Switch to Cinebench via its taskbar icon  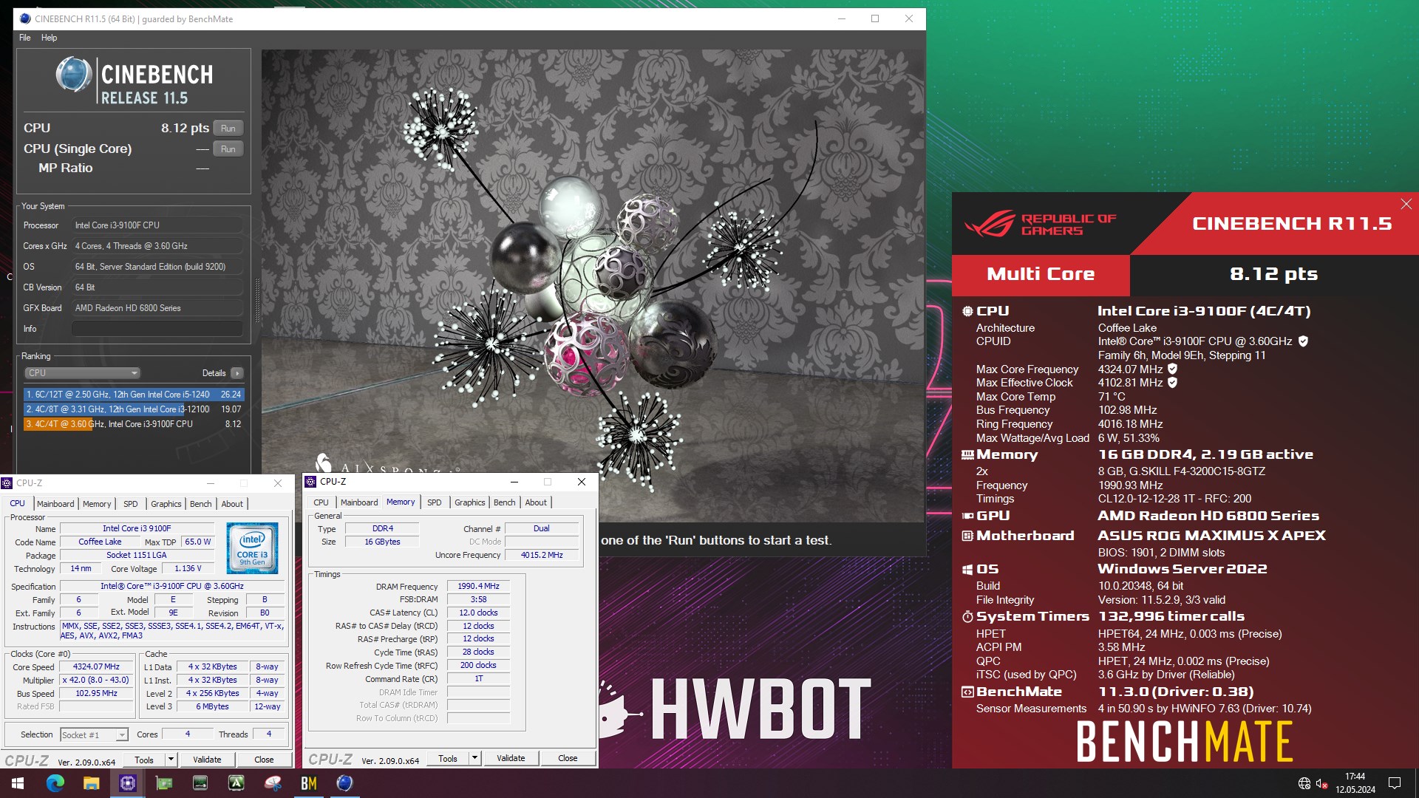point(345,783)
